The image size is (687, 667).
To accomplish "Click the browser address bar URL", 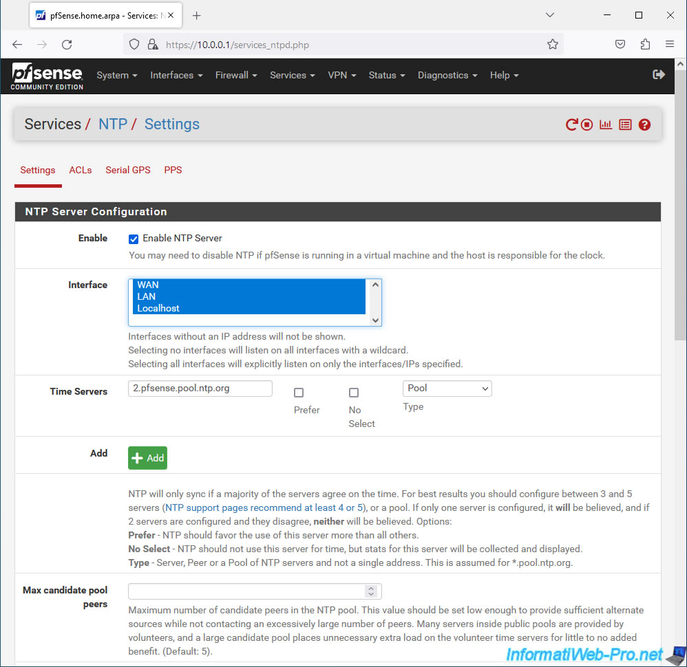I will click(x=237, y=45).
